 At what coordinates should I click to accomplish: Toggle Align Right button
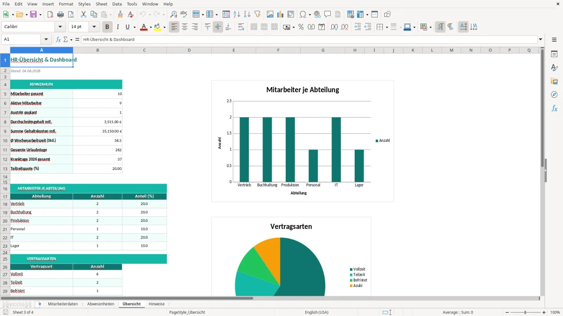pos(195,27)
